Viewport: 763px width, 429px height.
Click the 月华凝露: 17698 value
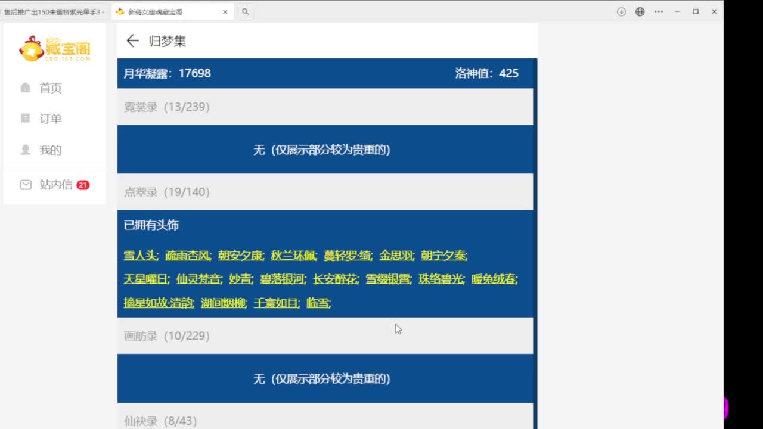167,73
